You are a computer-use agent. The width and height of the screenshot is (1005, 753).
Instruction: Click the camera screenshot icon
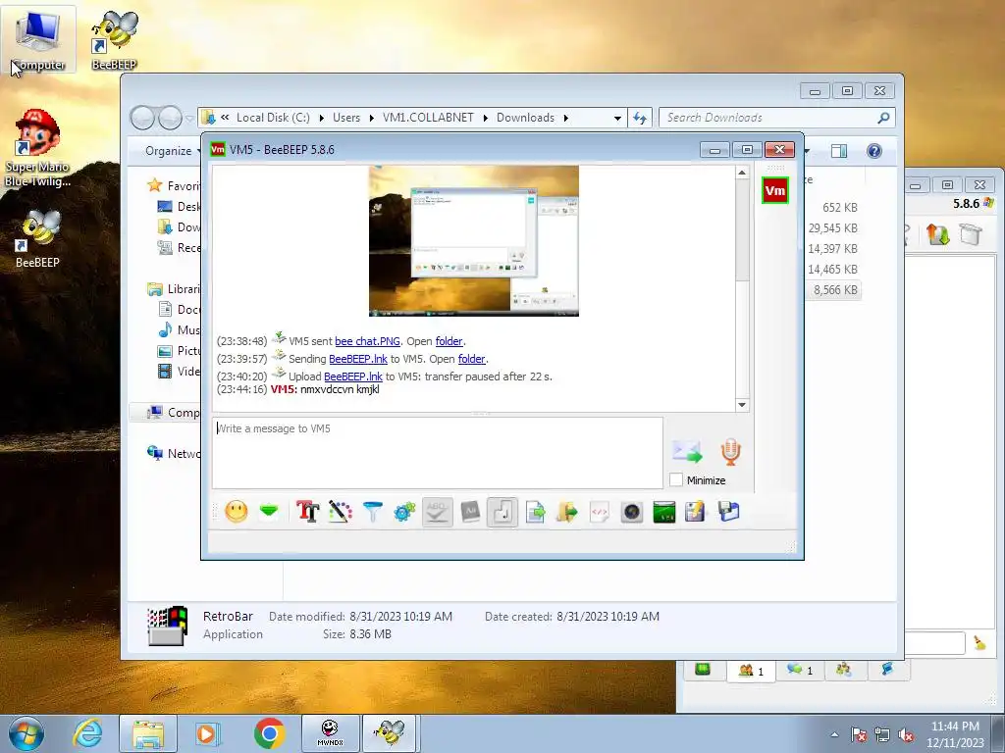632,512
